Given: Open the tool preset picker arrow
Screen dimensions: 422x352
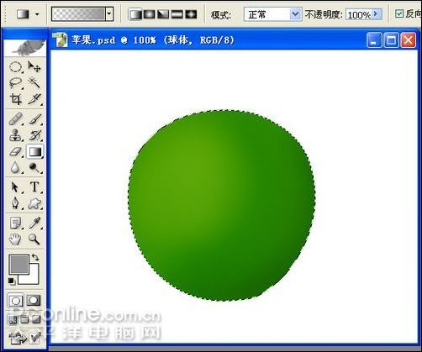Looking at the screenshot, I should (x=37, y=14).
